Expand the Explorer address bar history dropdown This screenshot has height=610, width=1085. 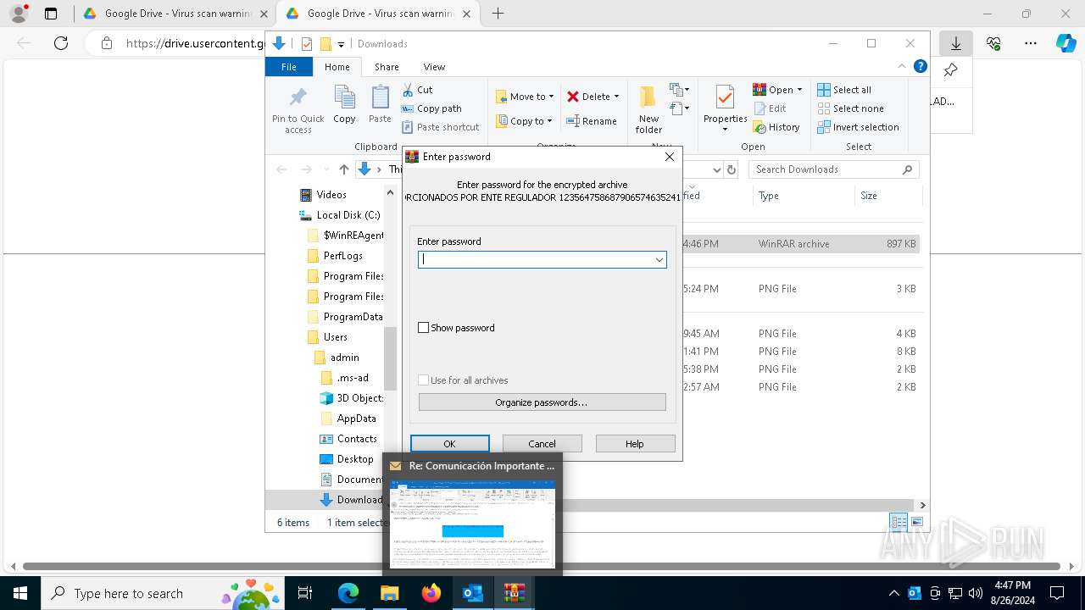pos(717,169)
